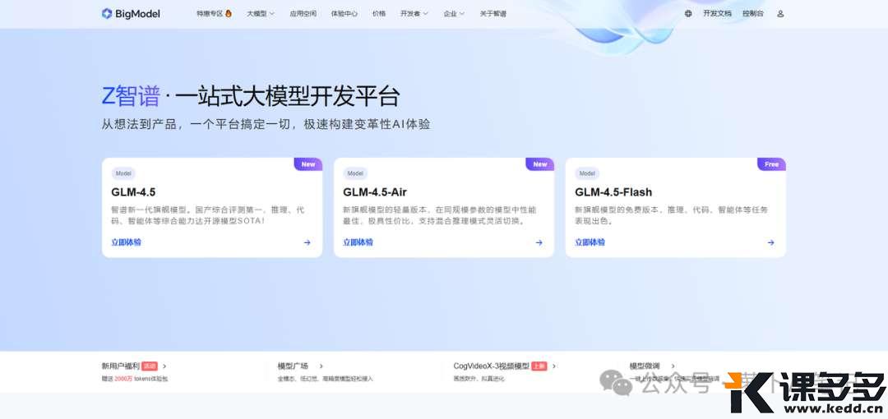Screen dimensions: 888x419
Task: Click the chevron next to CogVideoX-3视频模型
Action: (554, 366)
